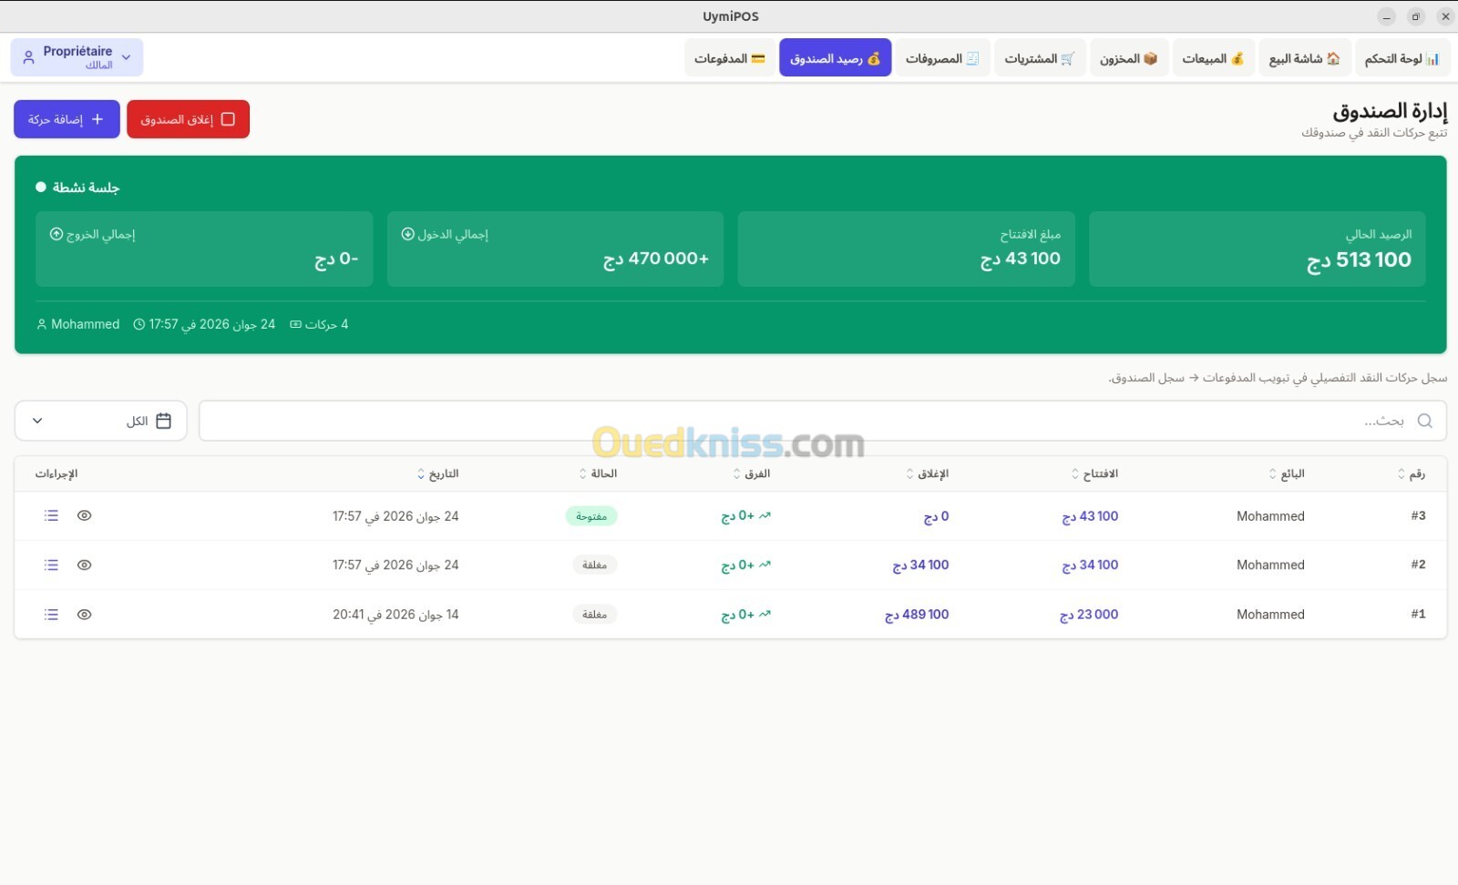The height and width of the screenshot is (885, 1458).
Task: Click the إغلاق الصندوق close register button
Action: pos(188,119)
